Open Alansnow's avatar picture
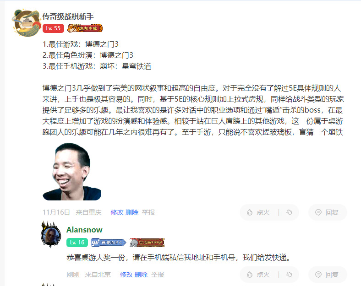The width and height of the screenshot is (361, 286). pyautogui.click(x=51, y=235)
